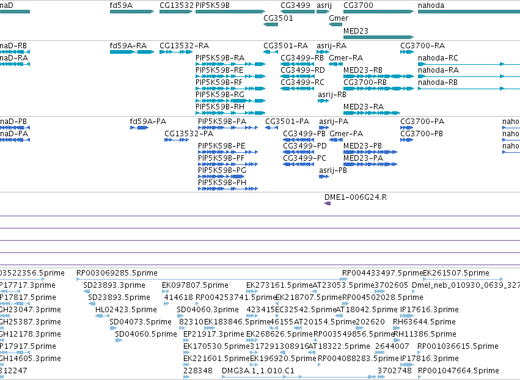Click the CG3501-PA protein label

coord(287,122)
